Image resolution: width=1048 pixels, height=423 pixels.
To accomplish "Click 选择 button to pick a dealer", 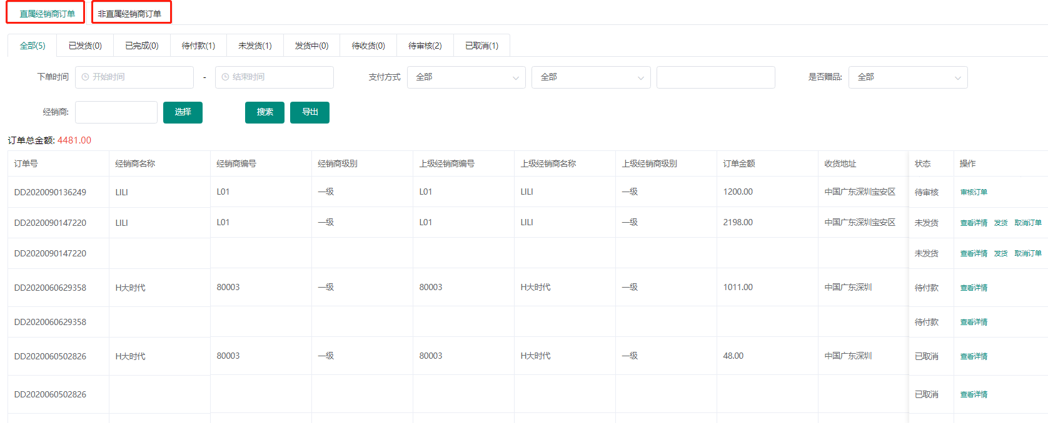I will [183, 112].
